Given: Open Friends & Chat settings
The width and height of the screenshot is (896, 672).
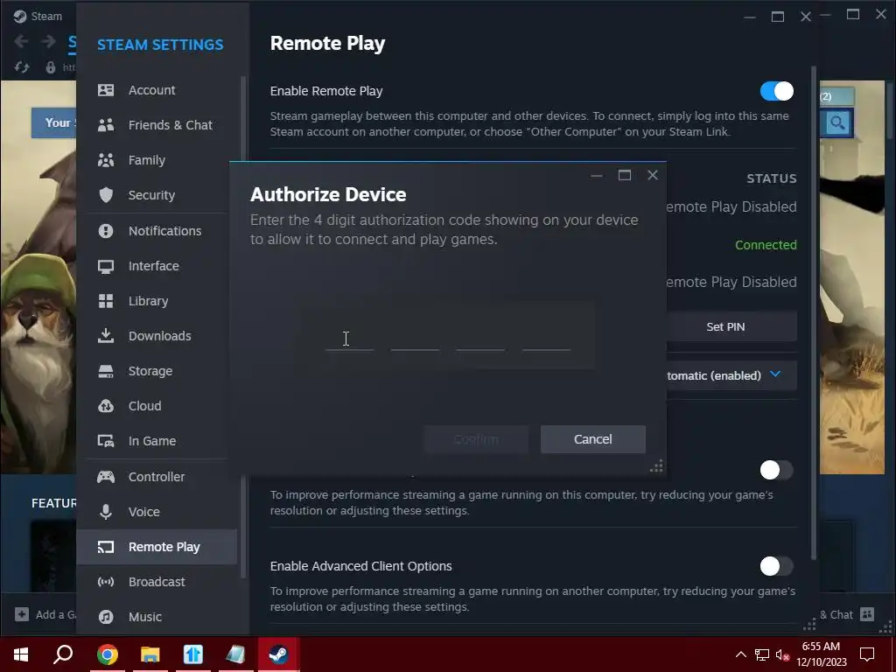Looking at the screenshot, I should (157, 125).
